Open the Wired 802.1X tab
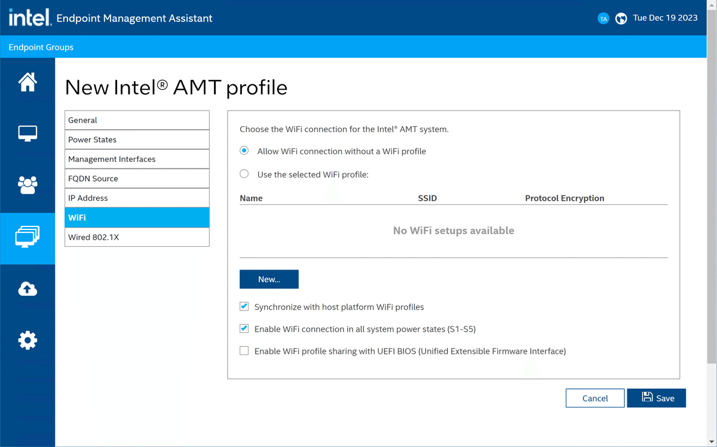 click(137, 237)
